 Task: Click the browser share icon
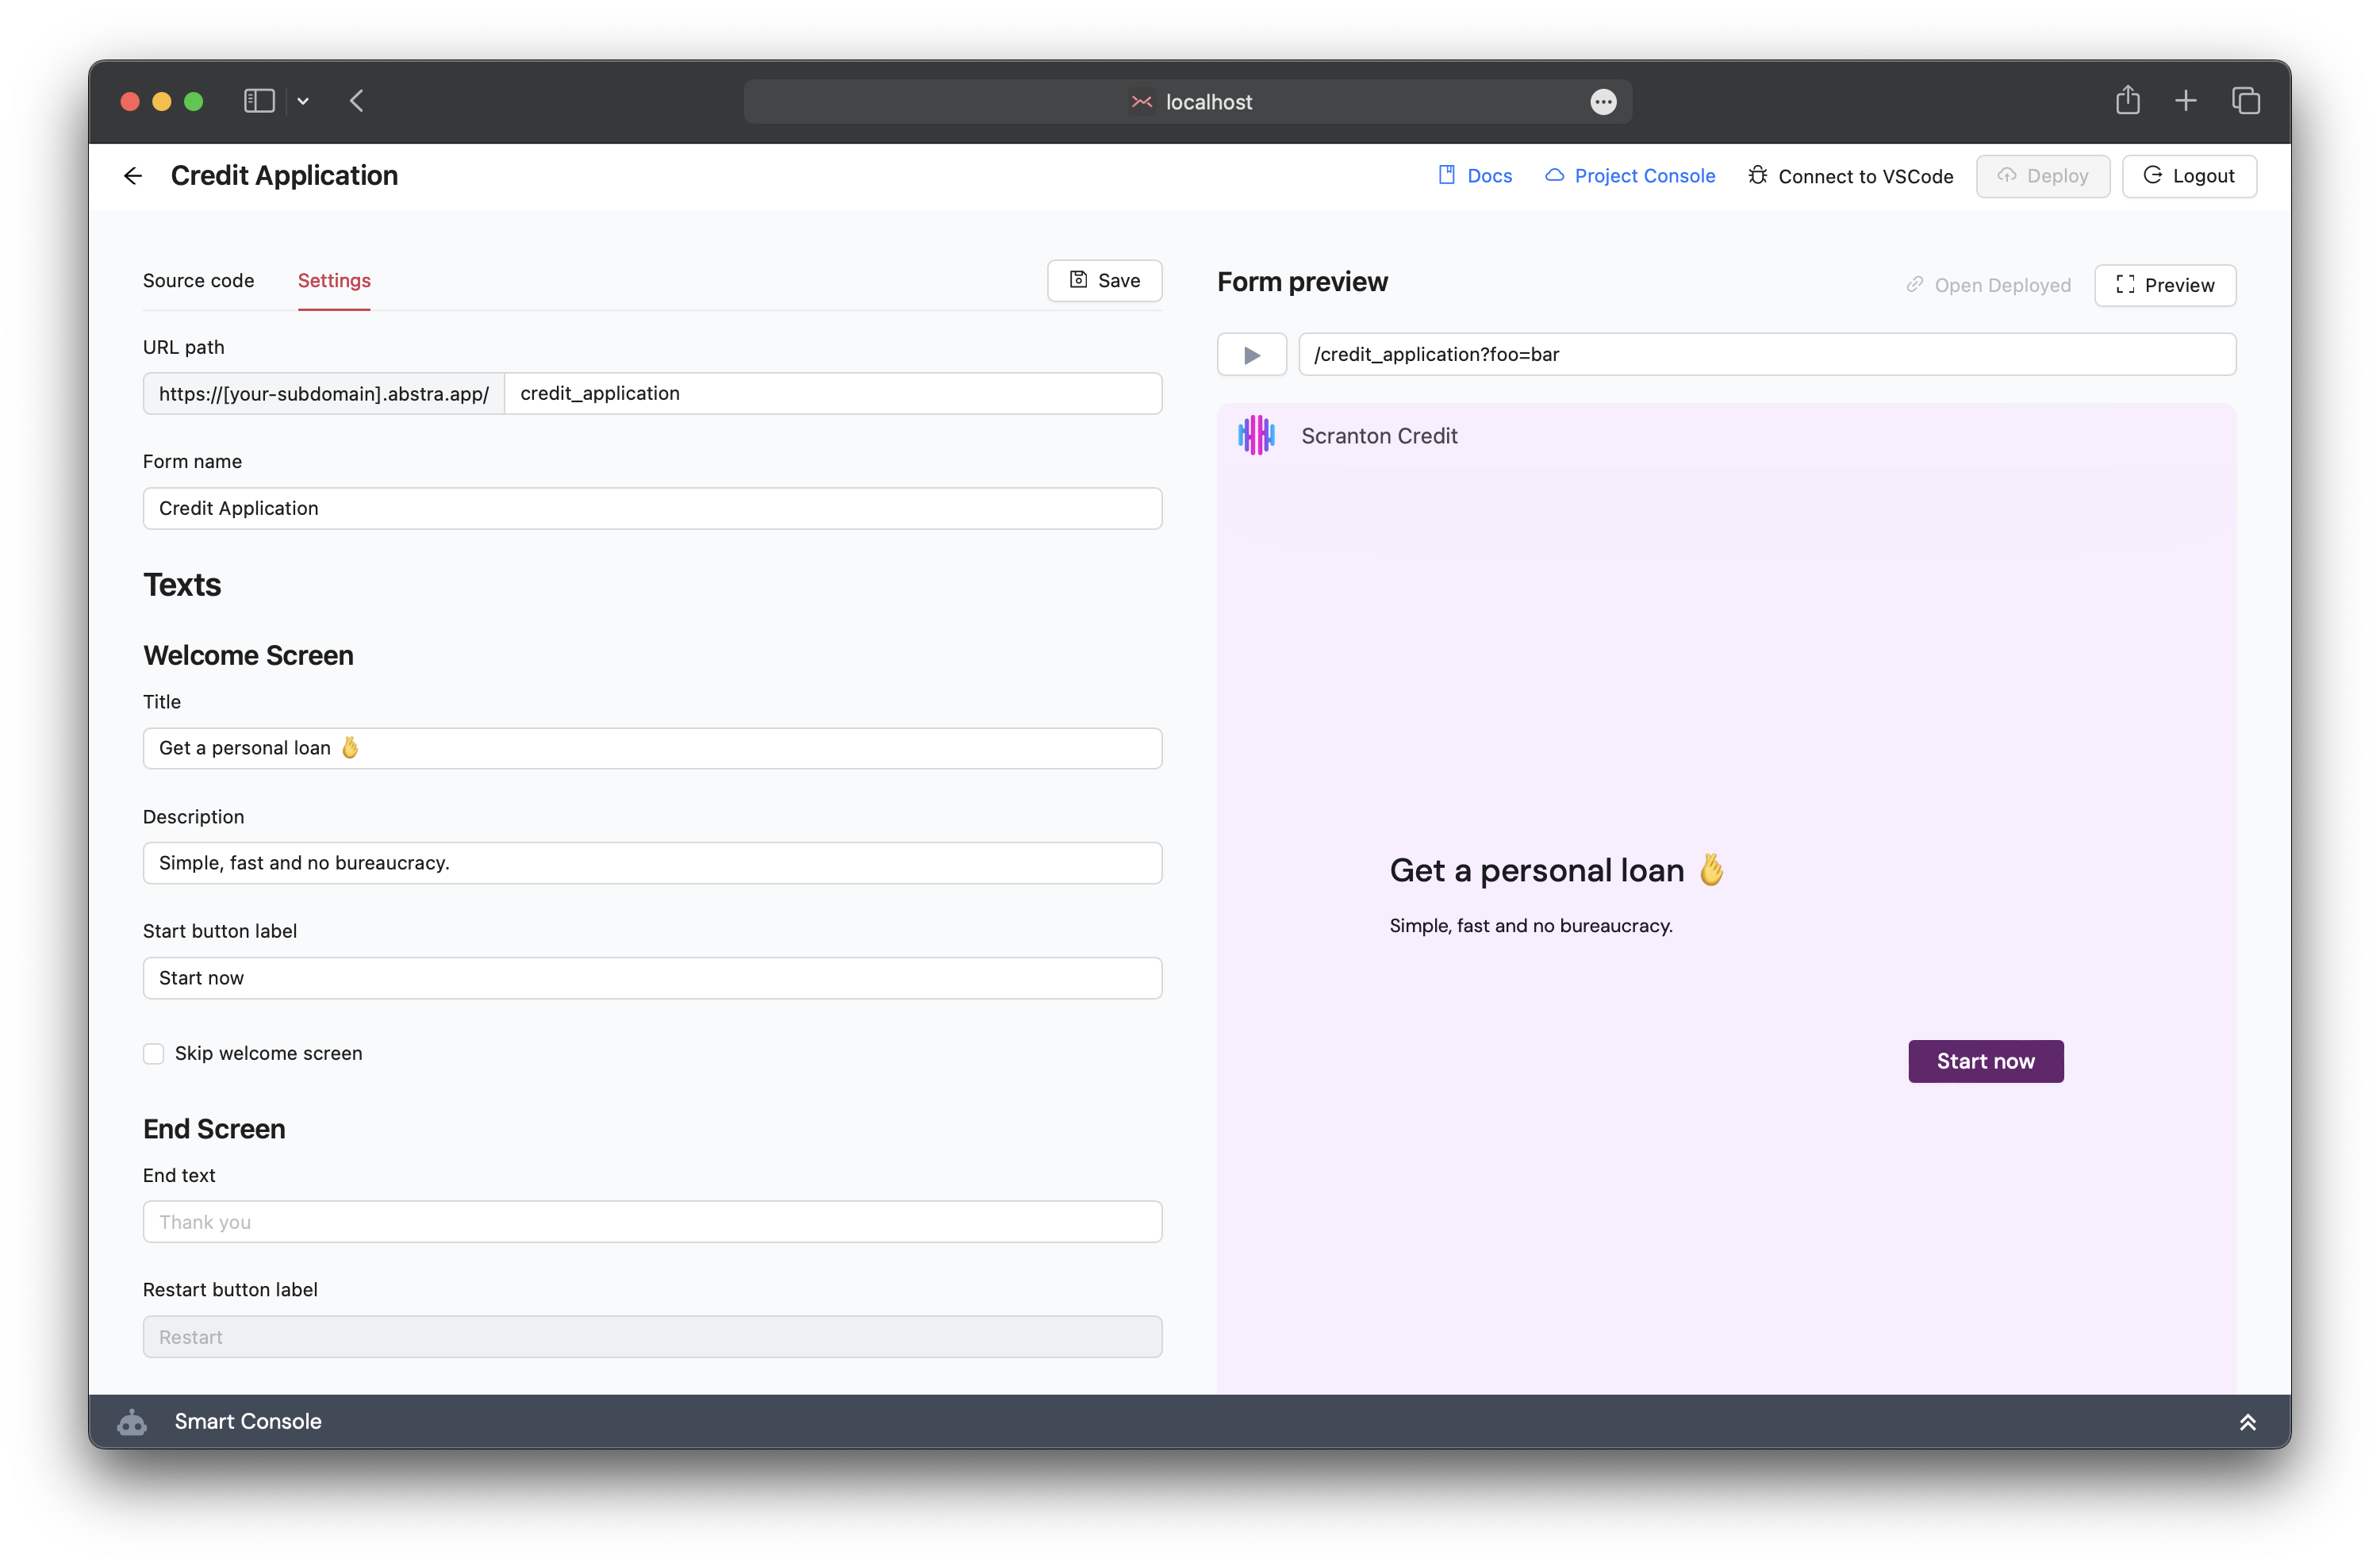click(x=2127, y=100)
